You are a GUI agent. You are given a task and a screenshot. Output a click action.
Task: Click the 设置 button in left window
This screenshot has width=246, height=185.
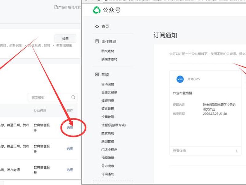(65, 39)
